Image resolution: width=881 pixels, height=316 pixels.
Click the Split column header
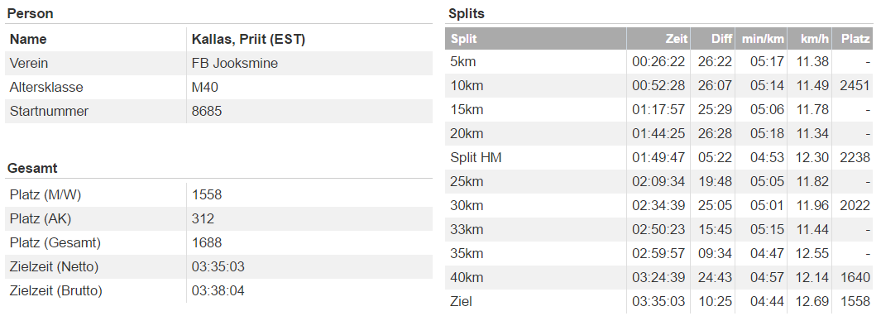click(x=463, y=40)
